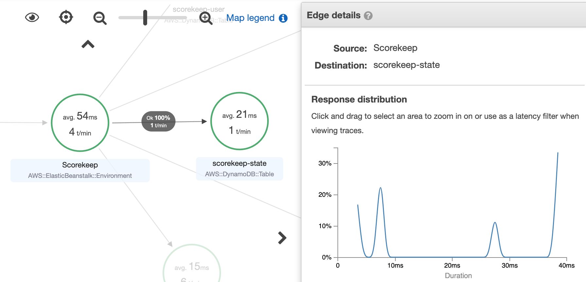The width and height of the screenshot is (586, 282).
Task: Open Edge details help question icon
Action: 368,16
